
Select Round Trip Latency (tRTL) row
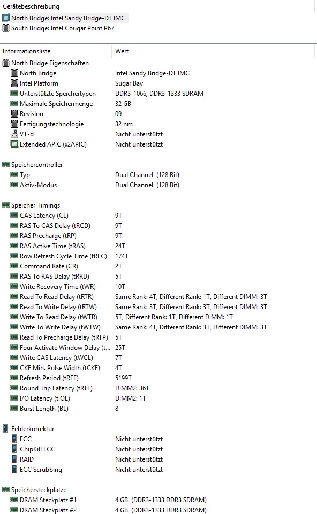[56, 388]
